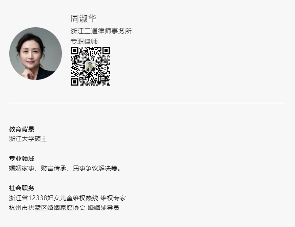Click 浙江三道律师事务所 firm name
Image resolution: width=295 pixels, height=227 pixels.
[x=101, y=31]
